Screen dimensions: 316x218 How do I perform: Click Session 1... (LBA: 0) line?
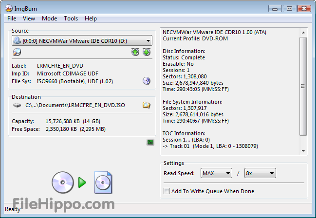186,140
